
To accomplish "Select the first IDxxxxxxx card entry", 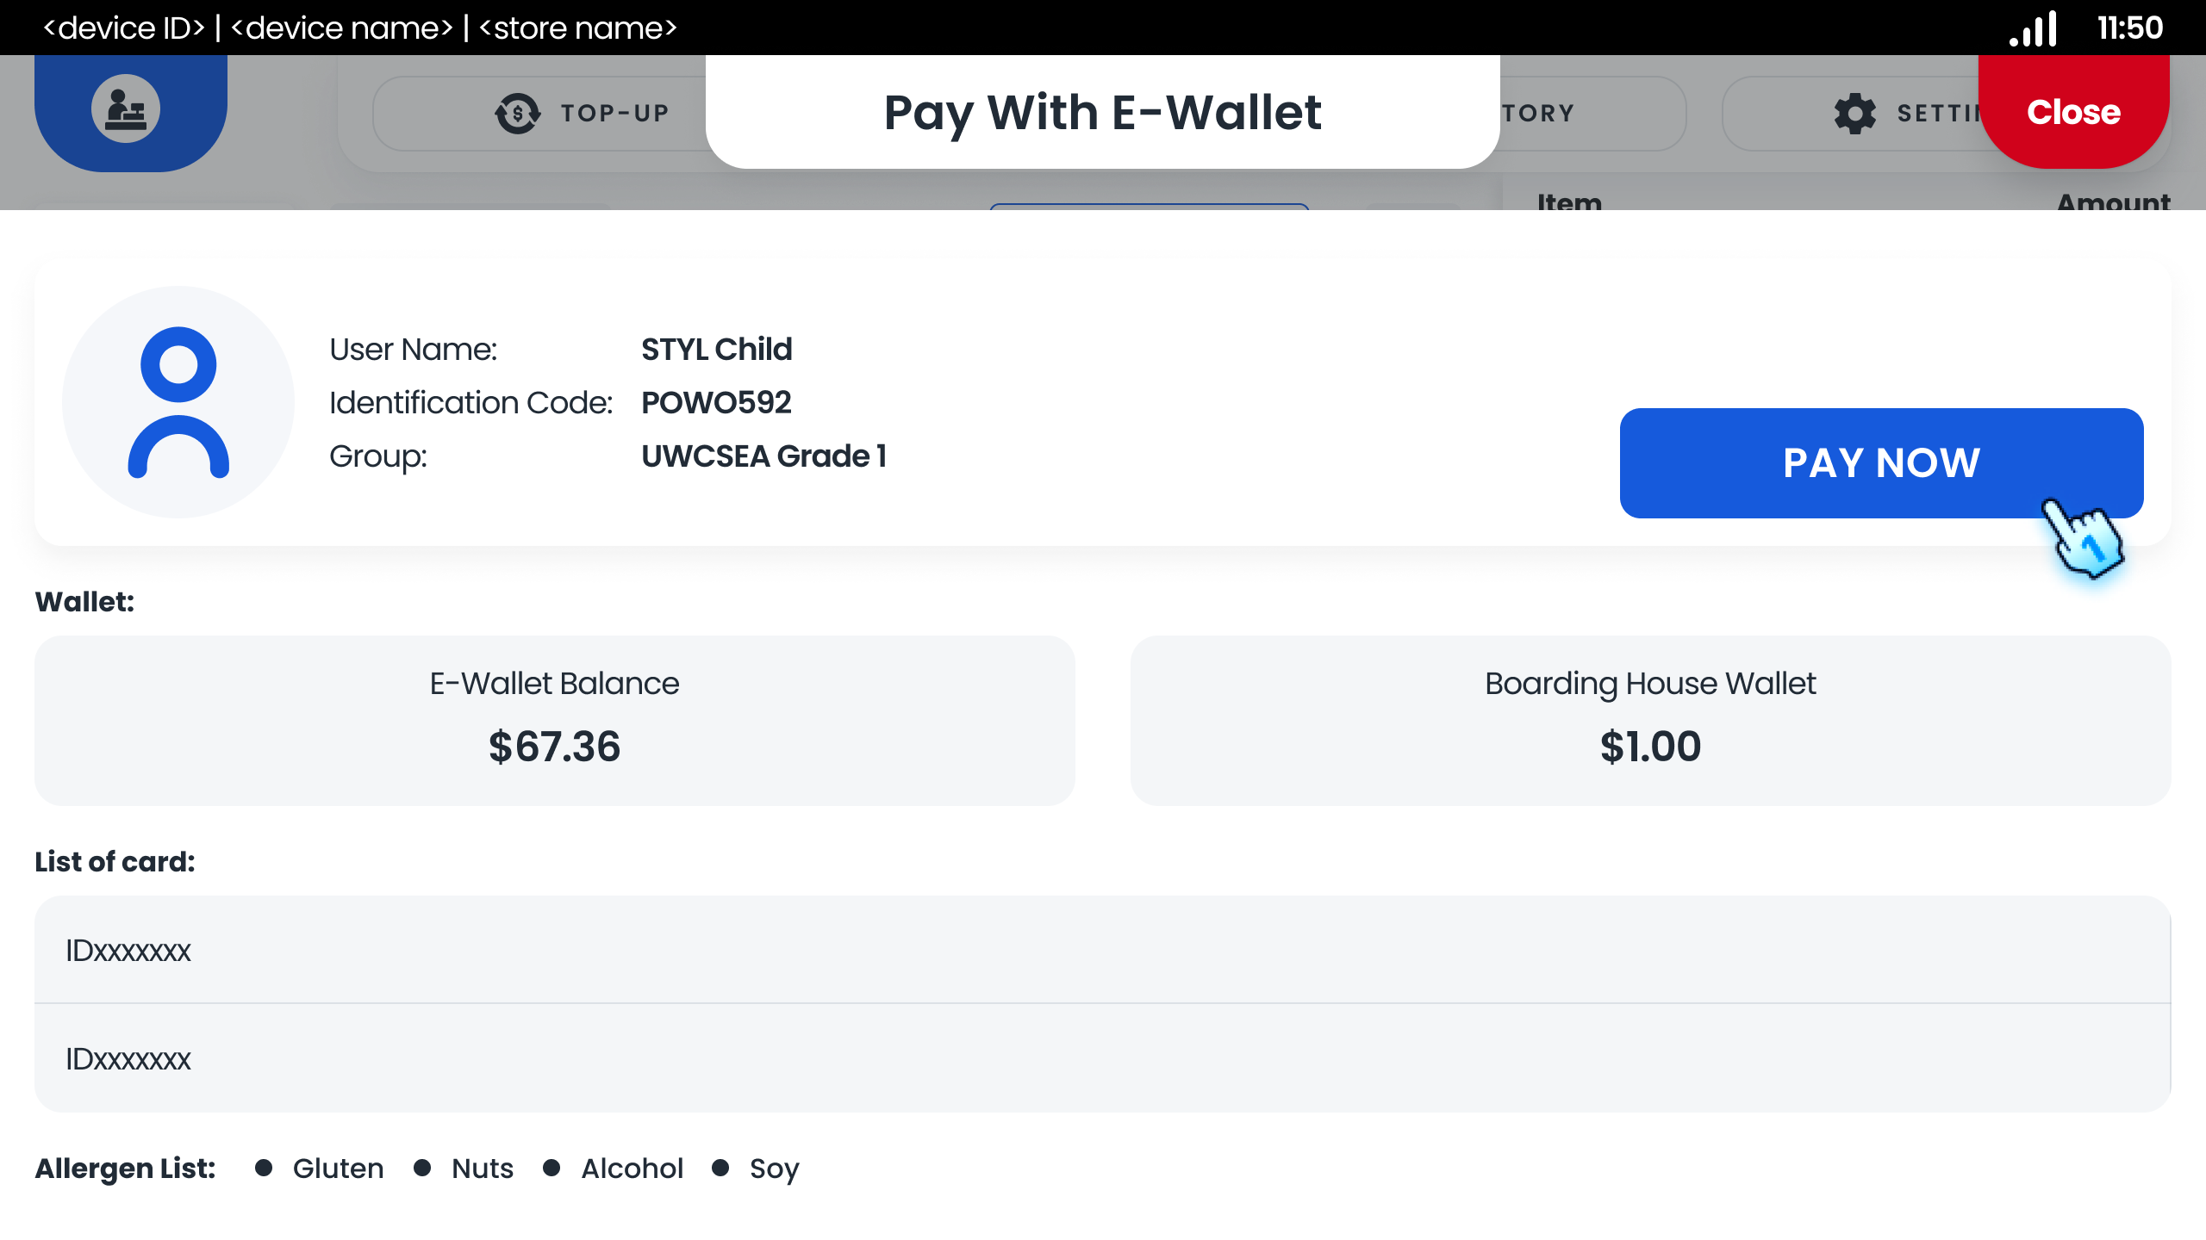I will pos(1103,951).
